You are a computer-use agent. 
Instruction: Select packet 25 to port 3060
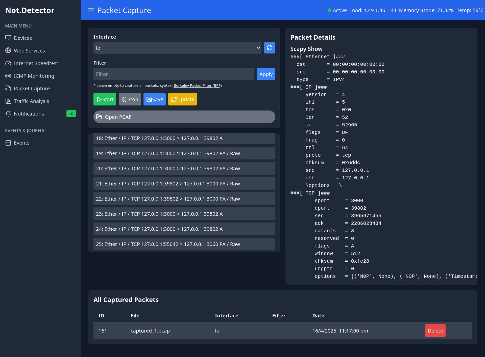pos(184,244)
